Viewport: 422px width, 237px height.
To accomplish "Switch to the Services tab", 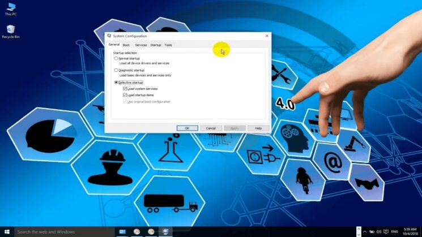I will pos(140,45).
